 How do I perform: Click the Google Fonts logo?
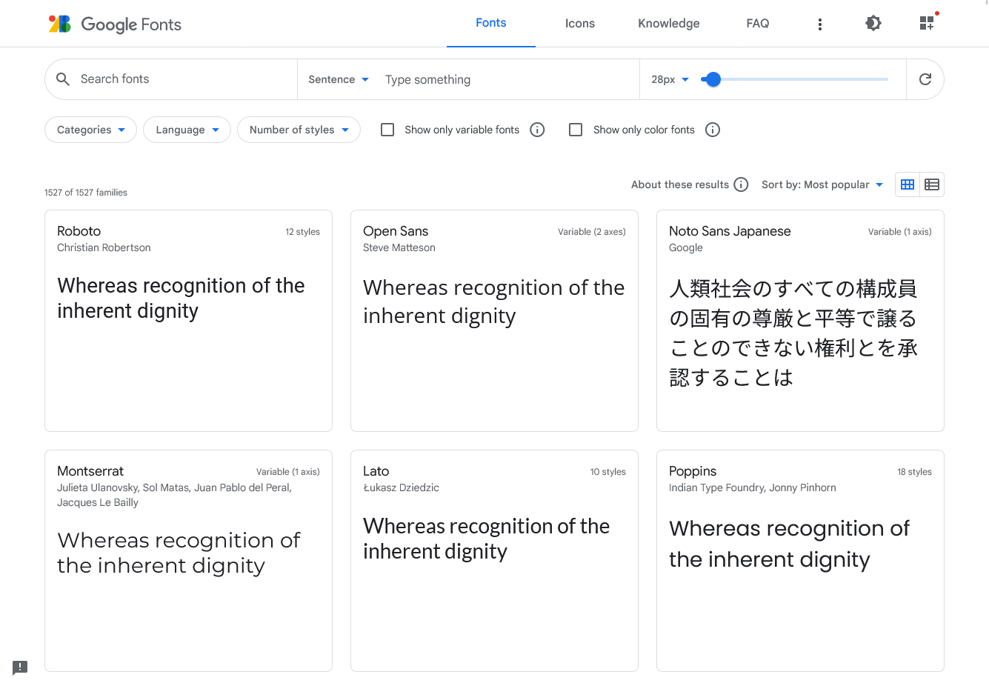click(115, 24)
